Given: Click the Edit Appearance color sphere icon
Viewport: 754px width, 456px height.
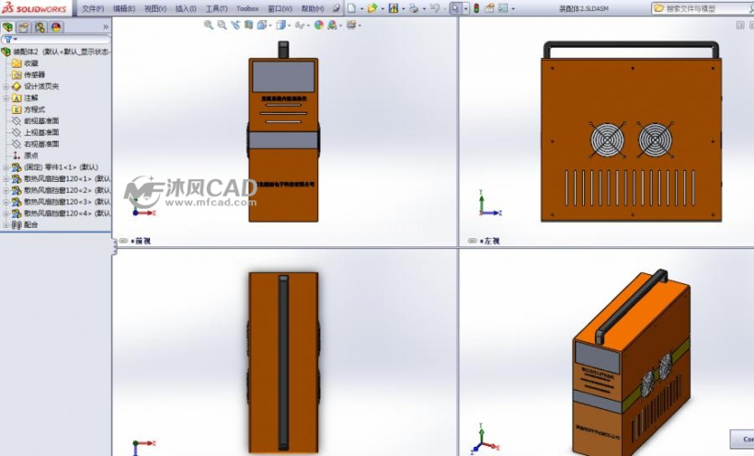Looking at the screenshot, I should 318,25.
